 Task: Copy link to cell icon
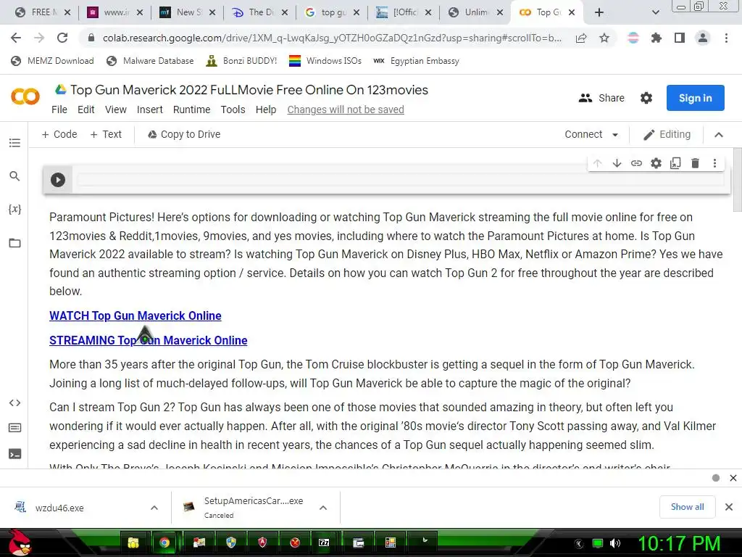click(636, 163)
